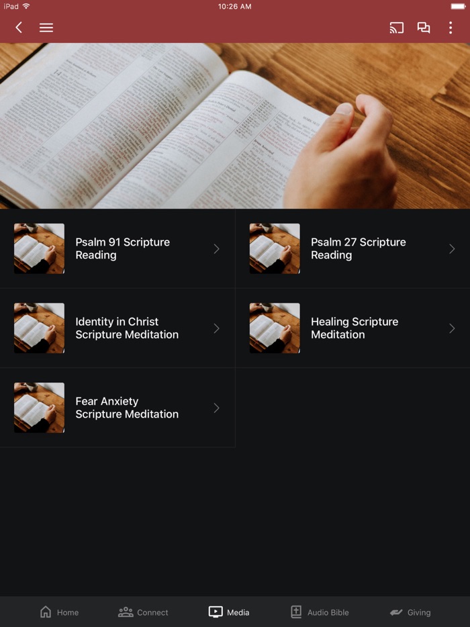Viewport: 470px width, 627px height.
Task: Open the three-dot overflow menu
Action: point(451,28)
